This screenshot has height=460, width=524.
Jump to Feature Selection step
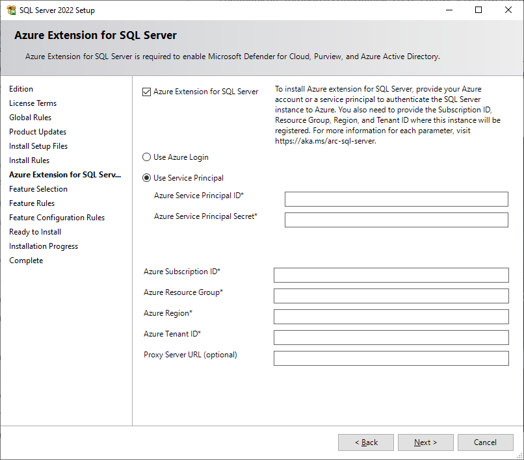pyautogui.click(x=38, y=189)
